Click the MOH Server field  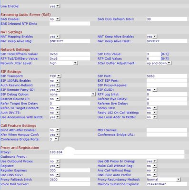click(x=167, y=130)
